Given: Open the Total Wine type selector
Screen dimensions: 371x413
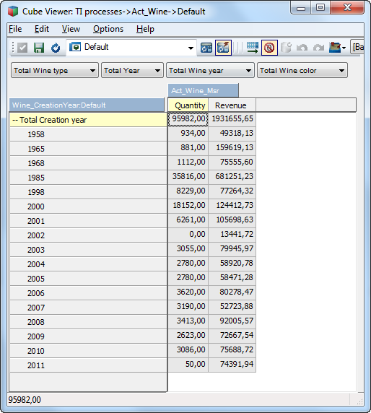Looking at the screenshot, I should click(x=55, y=70).
